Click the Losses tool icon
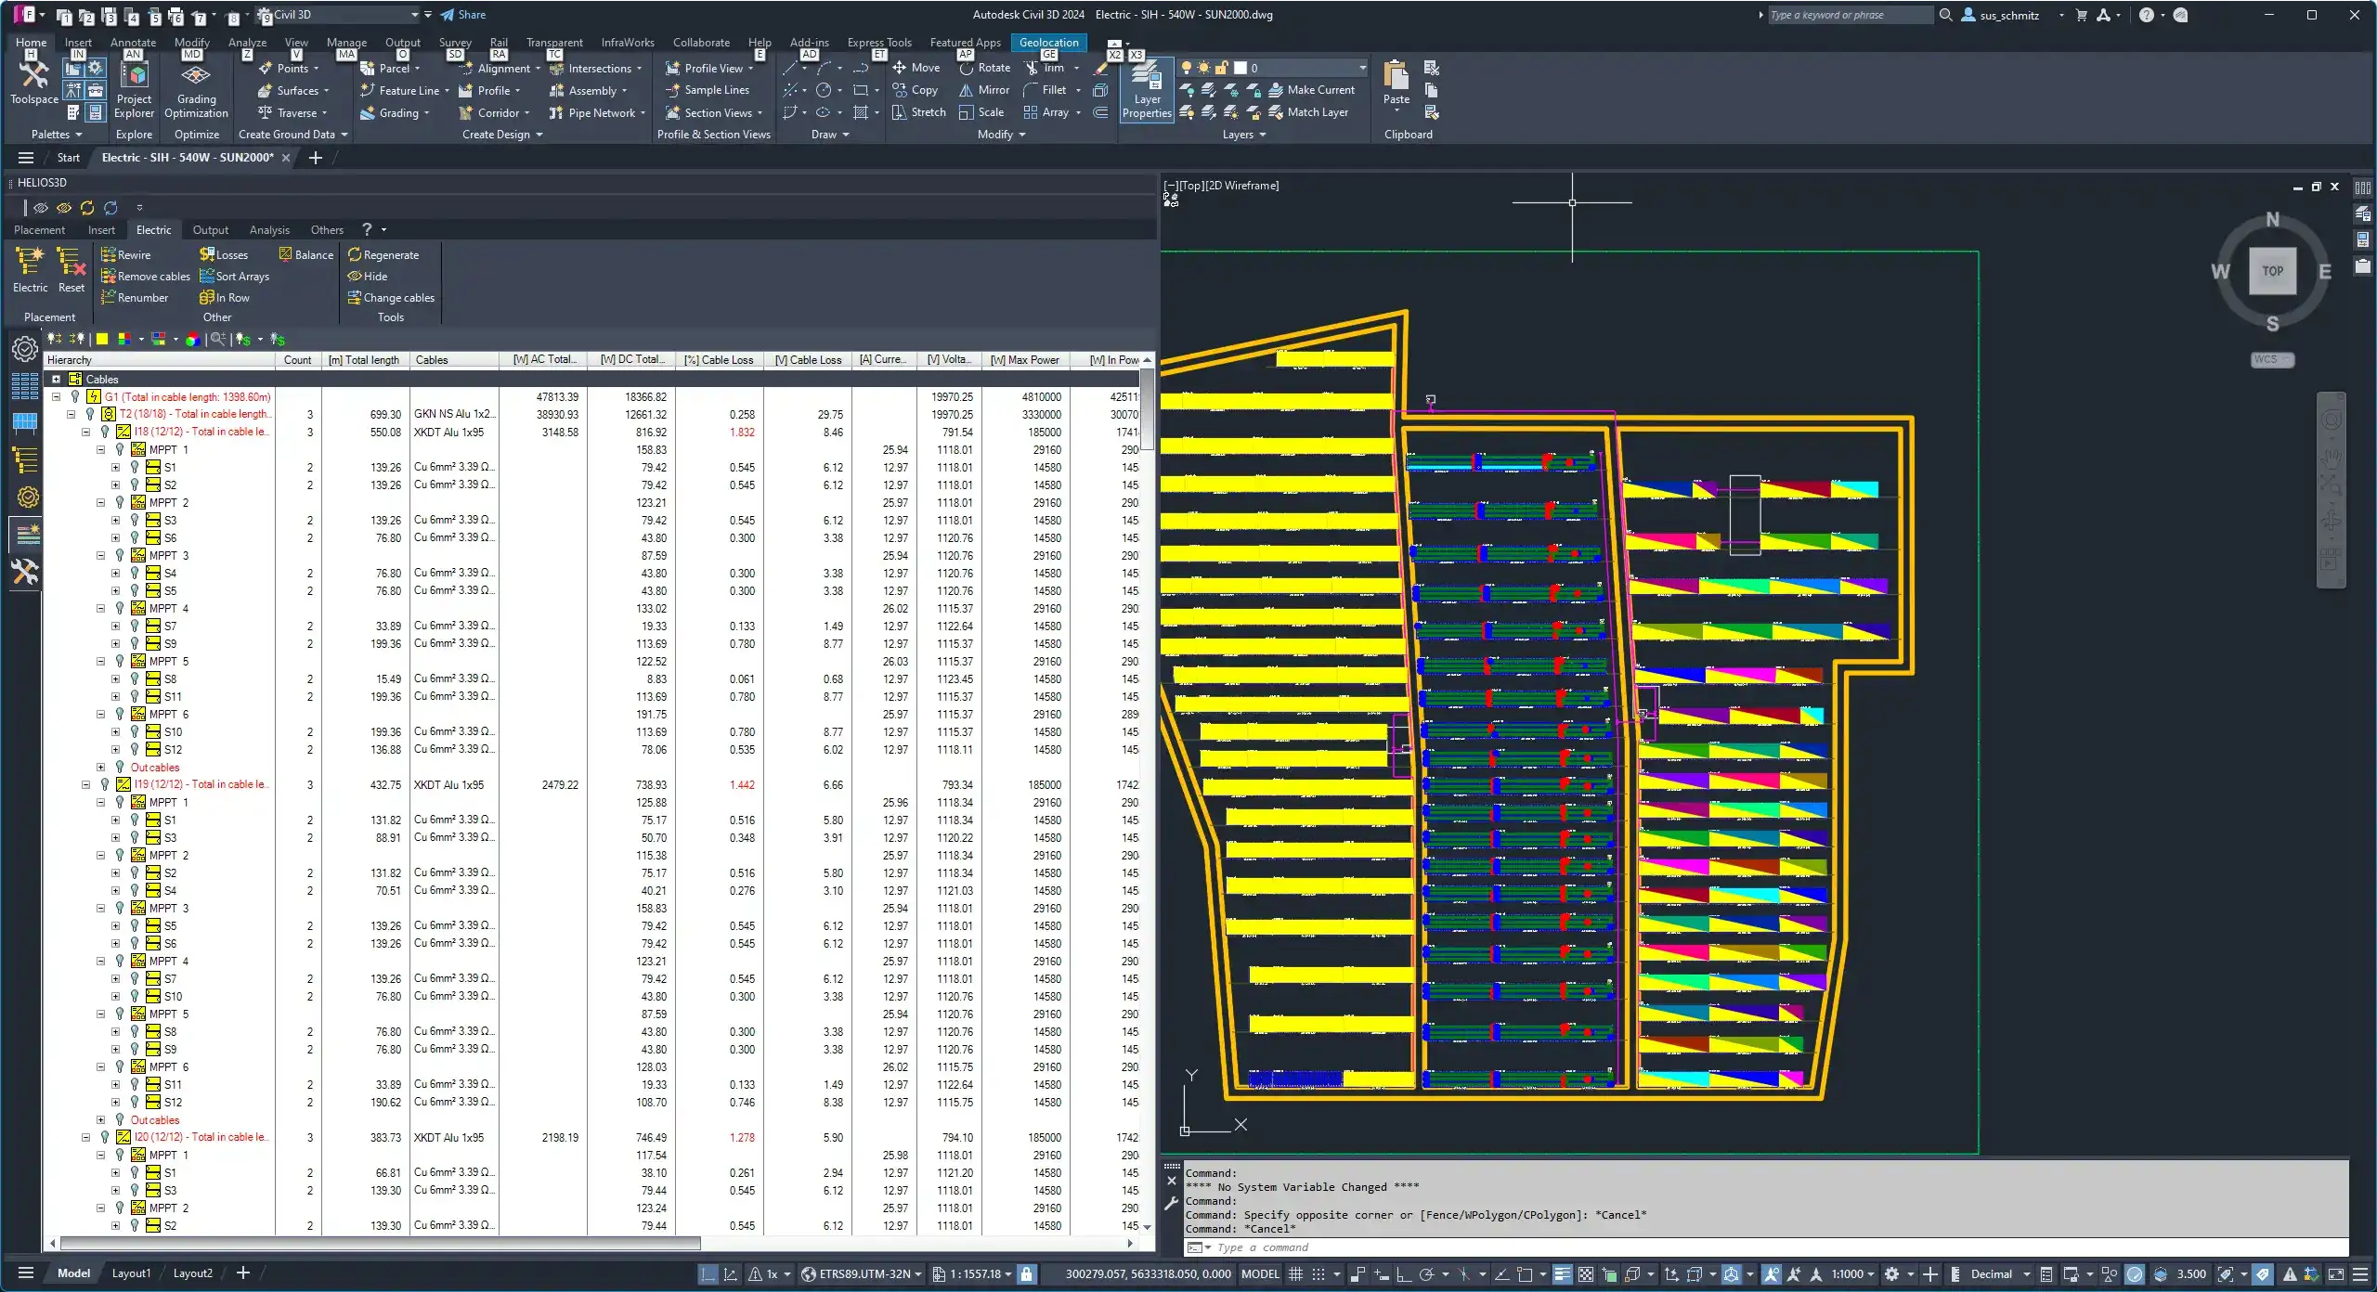 coord(207,254)
